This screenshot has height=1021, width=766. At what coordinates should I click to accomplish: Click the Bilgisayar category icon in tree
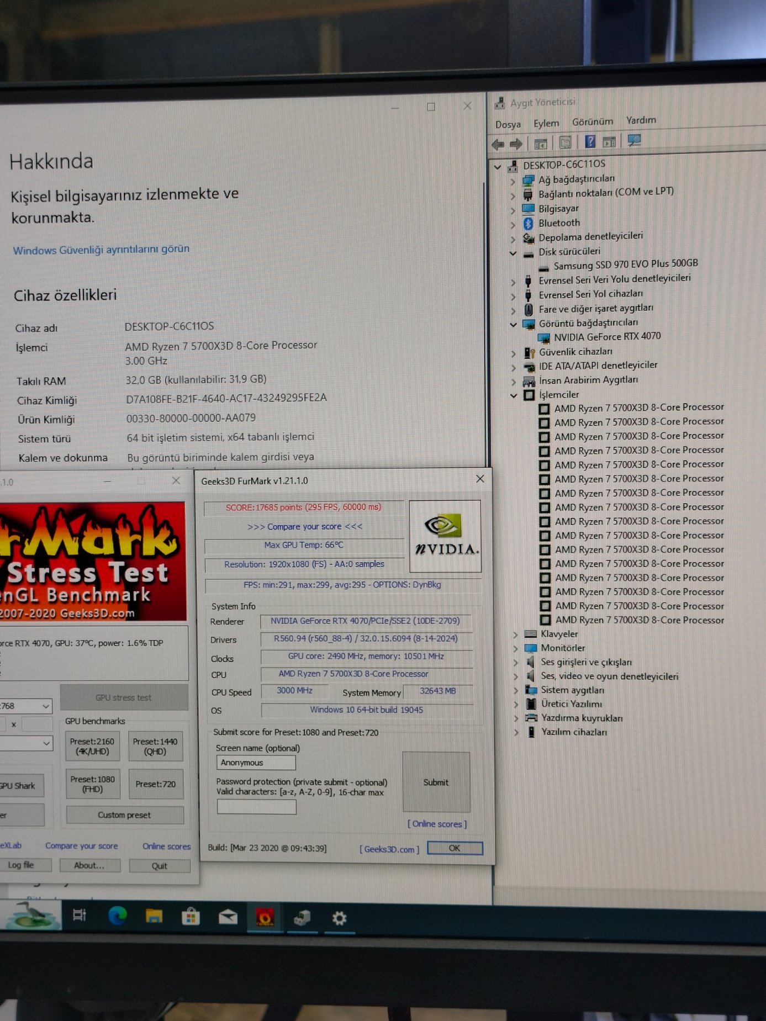[528, 209]
